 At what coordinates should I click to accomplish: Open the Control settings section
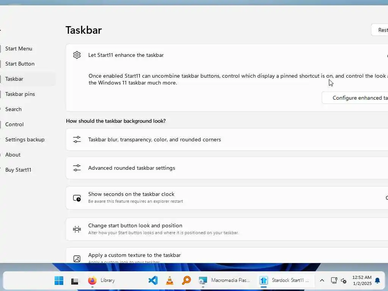[14, 124]
